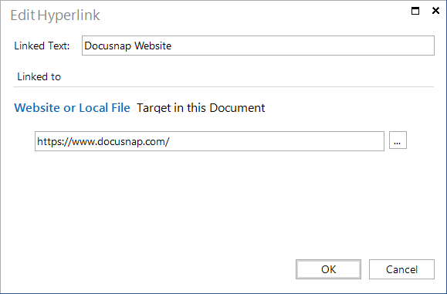Click the URL field with docusnap.com address
447x294 pixels.
[x=209, y=141]
